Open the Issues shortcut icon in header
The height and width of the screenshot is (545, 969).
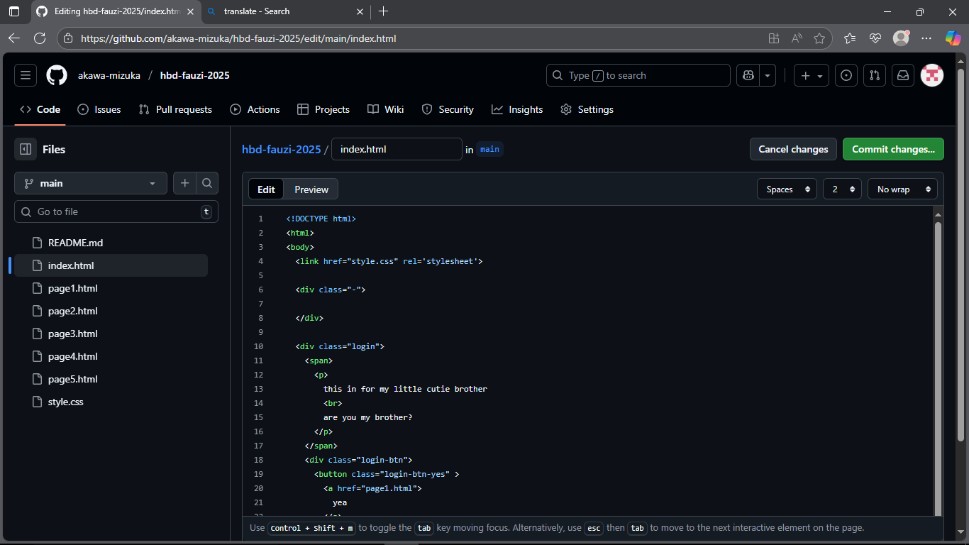846,75
